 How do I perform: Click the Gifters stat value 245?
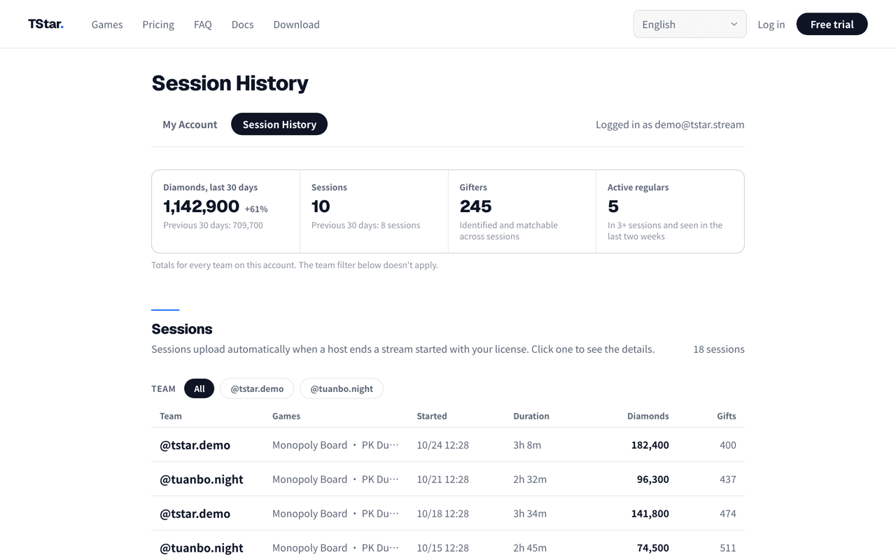coord(476,206)
